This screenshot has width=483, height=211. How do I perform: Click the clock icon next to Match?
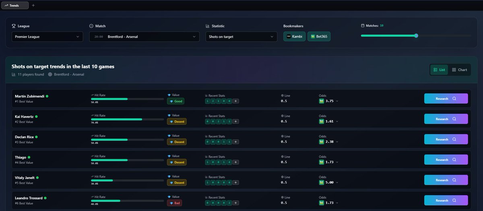point(91,26)
